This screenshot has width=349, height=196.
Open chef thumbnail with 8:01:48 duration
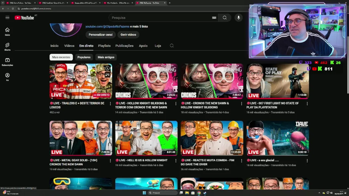tap(146, 138)
